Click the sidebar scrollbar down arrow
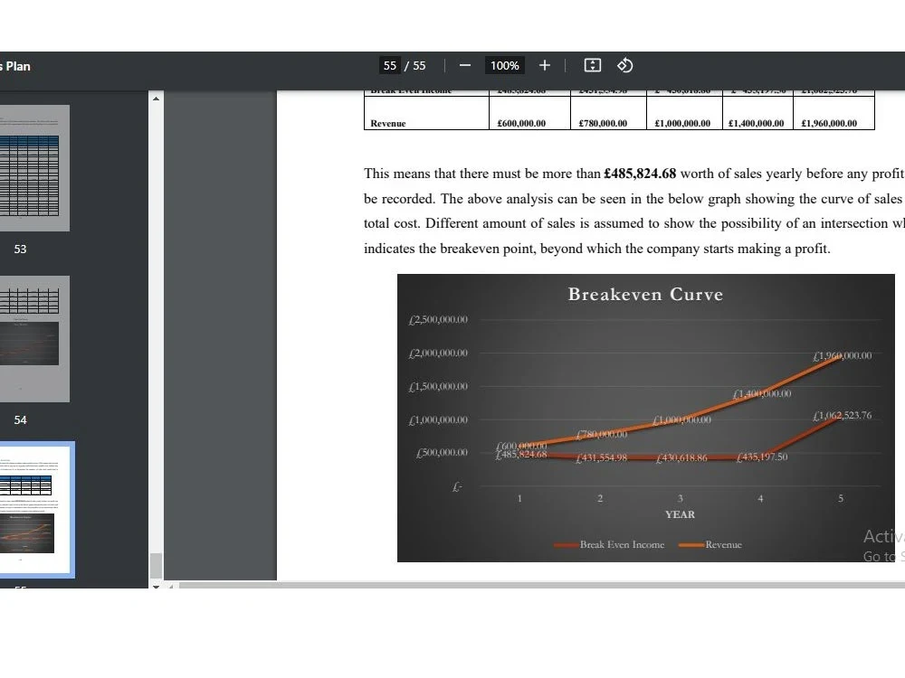The width and height of the screenshot is (905, 678). (x=156, y=586)
